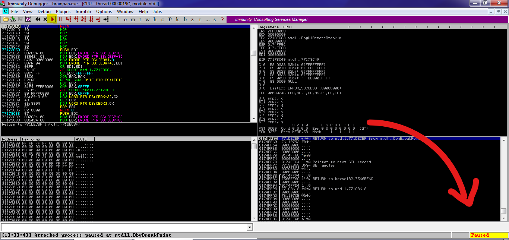Select REPNE SCAS BYTE PTR instruction
509x240 pixels.
click(126, 80)
